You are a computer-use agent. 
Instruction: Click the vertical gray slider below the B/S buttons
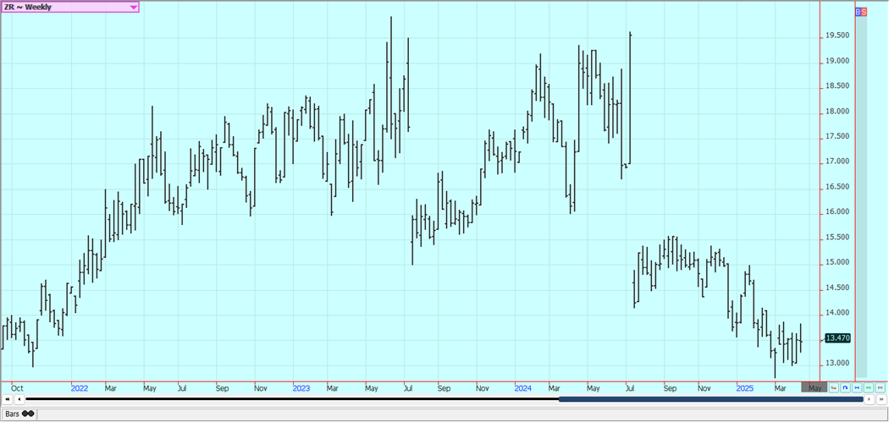[861, 196]
